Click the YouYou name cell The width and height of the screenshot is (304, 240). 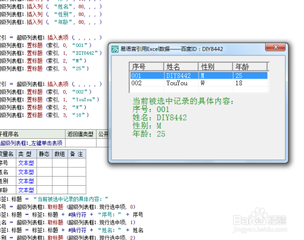tap(177, 83)
